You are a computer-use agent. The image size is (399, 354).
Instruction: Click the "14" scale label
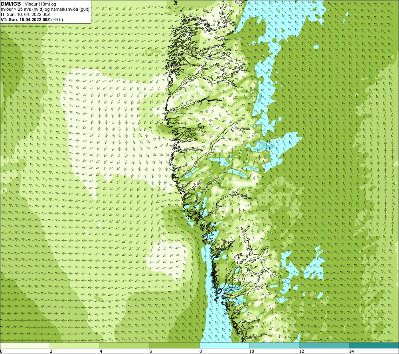351,351
